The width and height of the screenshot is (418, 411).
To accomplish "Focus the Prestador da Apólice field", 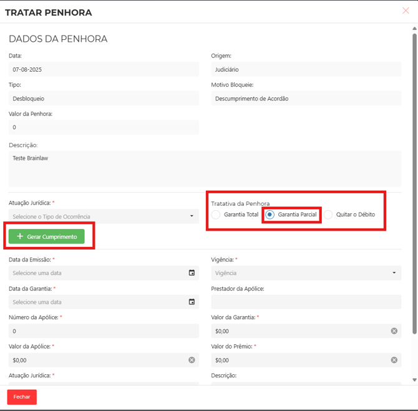I will click(x=306, y=302).
